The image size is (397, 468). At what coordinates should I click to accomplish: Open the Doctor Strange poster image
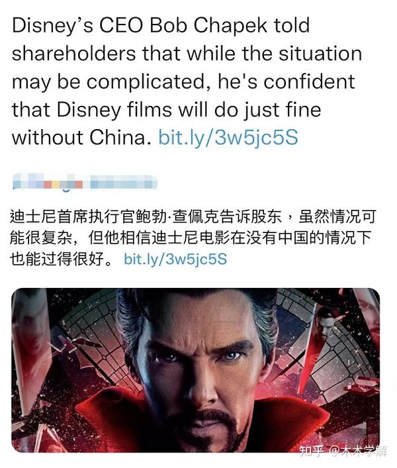pyautogui.click(x=196, y=369)
